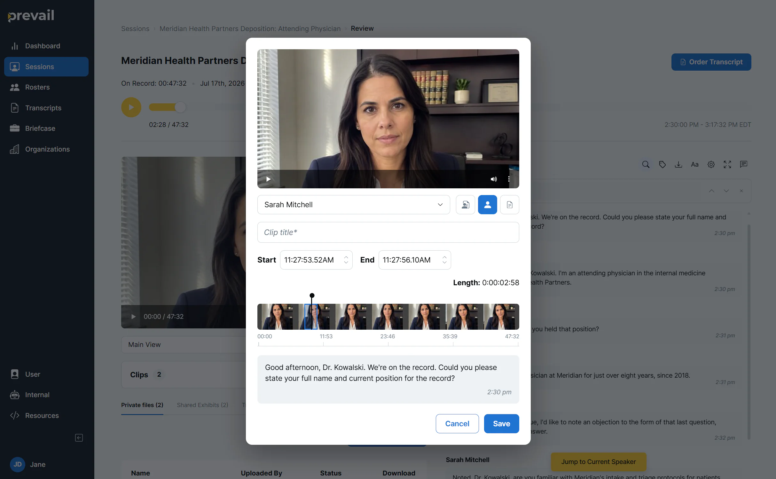The height and width of the screenshot is (479, 776).
Task: Switch to the transcript-only view icon
Action: tap(509, 205)
